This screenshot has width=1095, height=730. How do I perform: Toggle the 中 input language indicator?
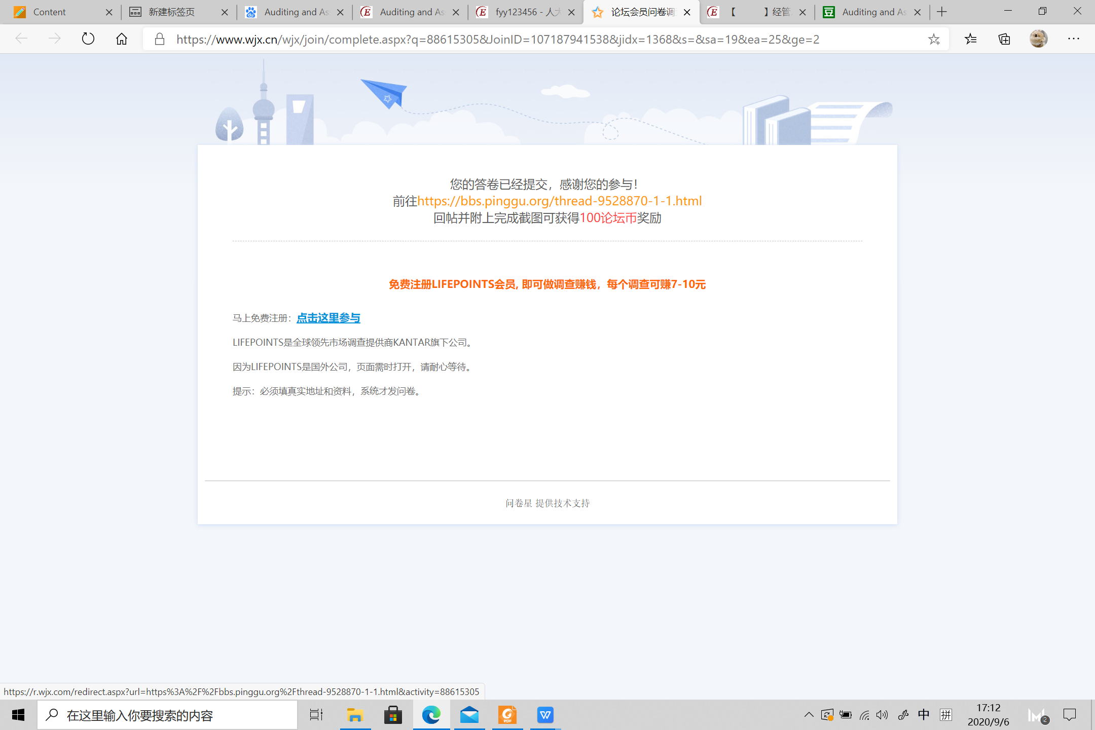(x=924, y=715)
